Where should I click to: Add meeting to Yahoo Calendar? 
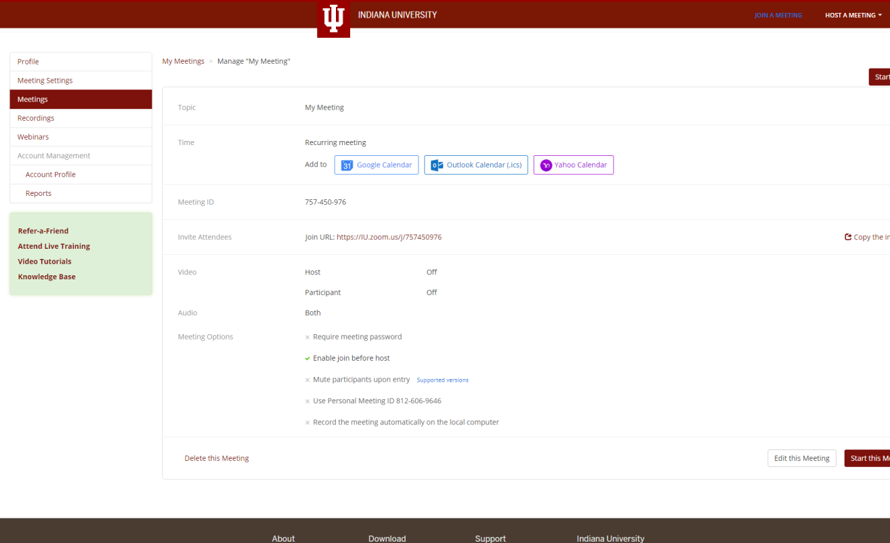574,165
